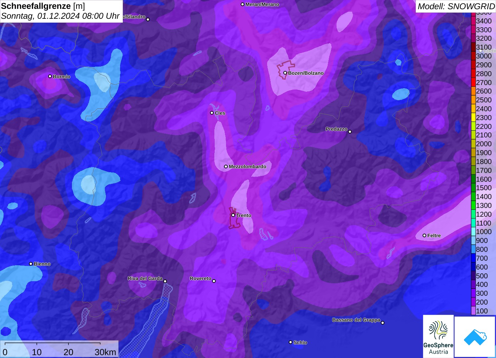Click the 2300 yellow legend swatch
The image size is (496, 358).
coord(473,118)
